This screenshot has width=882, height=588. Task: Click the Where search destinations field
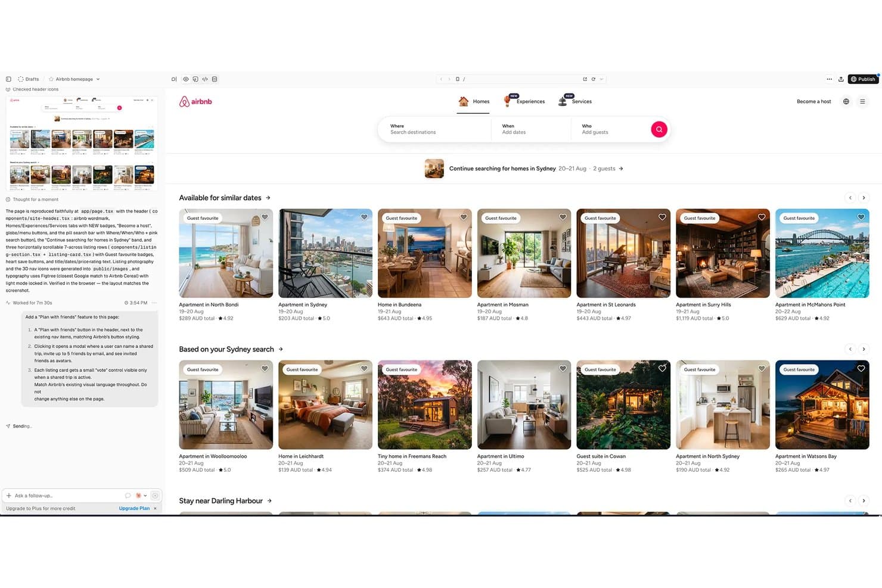pos(434,129)
